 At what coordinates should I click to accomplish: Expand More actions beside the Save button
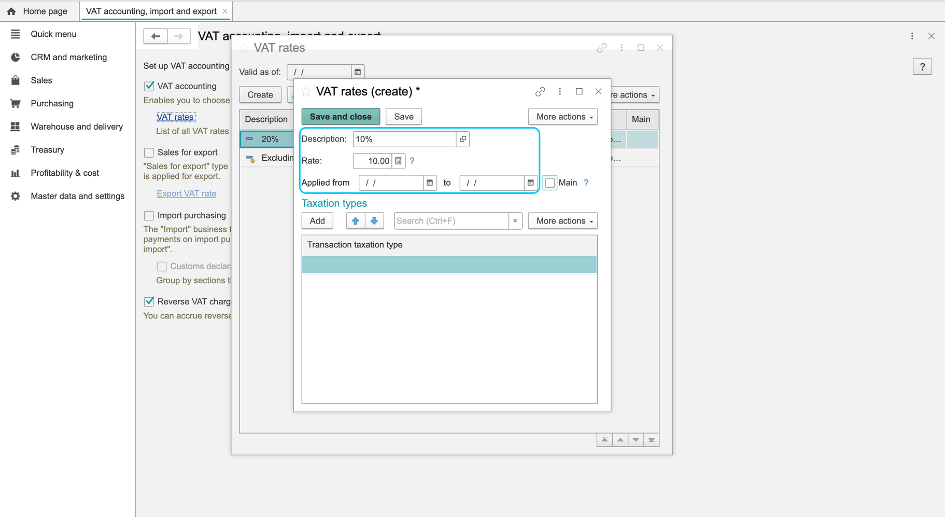tap(563, 117)
